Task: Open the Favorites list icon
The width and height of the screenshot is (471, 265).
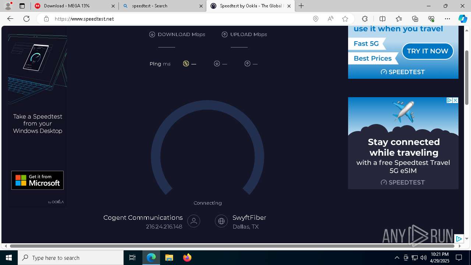Action: pyautogui.click(x=399, y=19)
